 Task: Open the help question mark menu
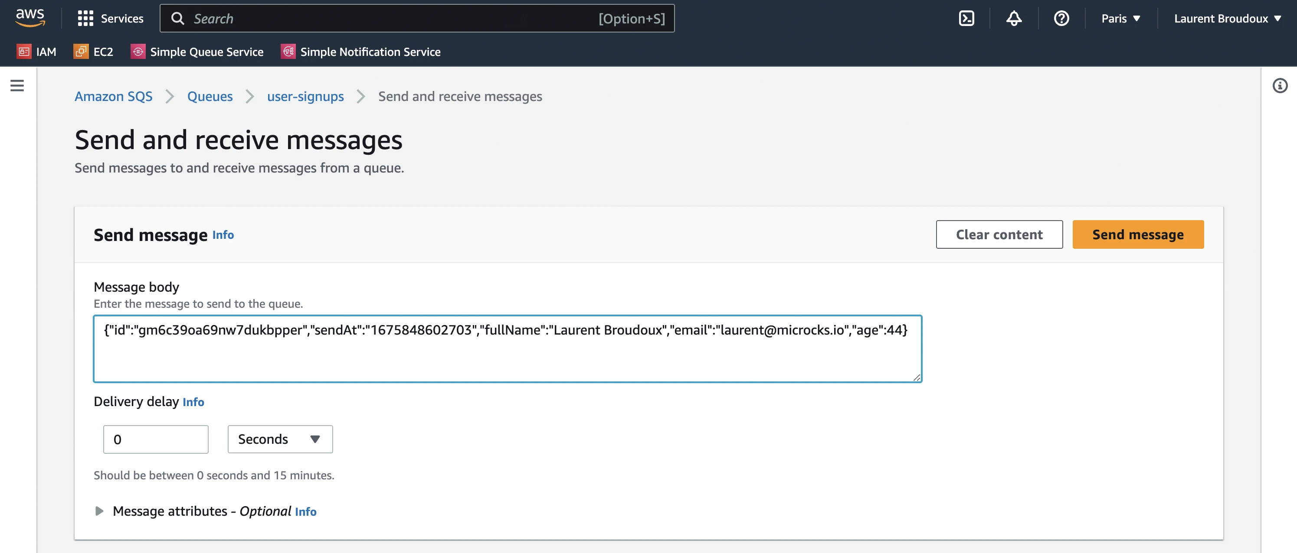click(x=1061, y=19)
